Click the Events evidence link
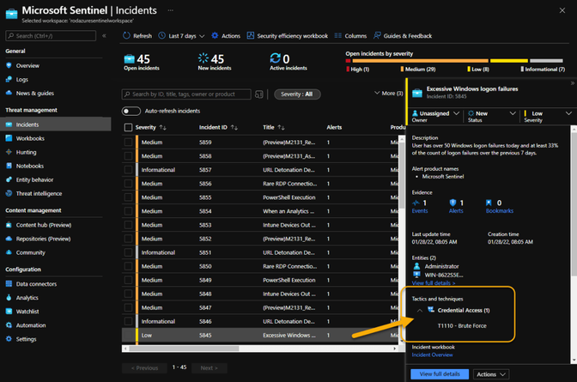 point(420,211)
